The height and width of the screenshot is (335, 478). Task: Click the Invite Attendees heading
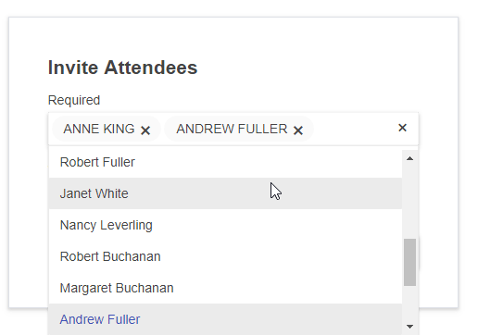click(122, 68)
